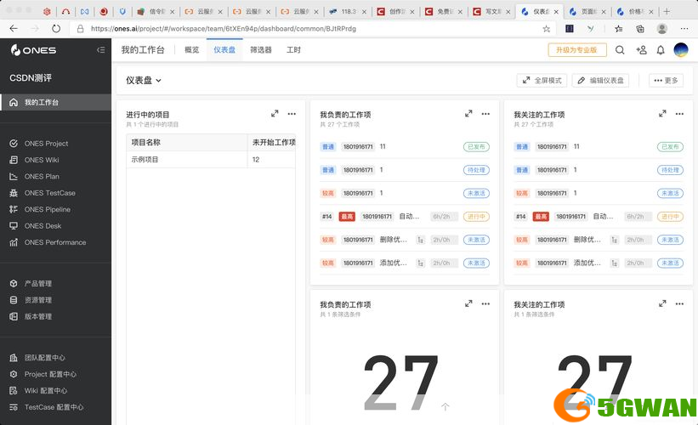Open the 示例项目 row

(x=211, y=159)
